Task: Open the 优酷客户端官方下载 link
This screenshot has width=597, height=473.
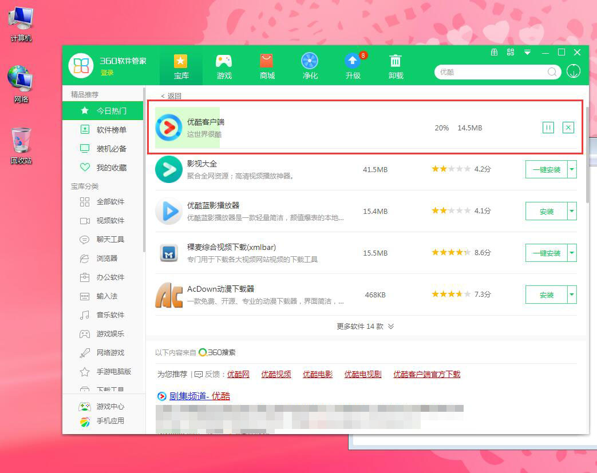Action: (427, 375)
